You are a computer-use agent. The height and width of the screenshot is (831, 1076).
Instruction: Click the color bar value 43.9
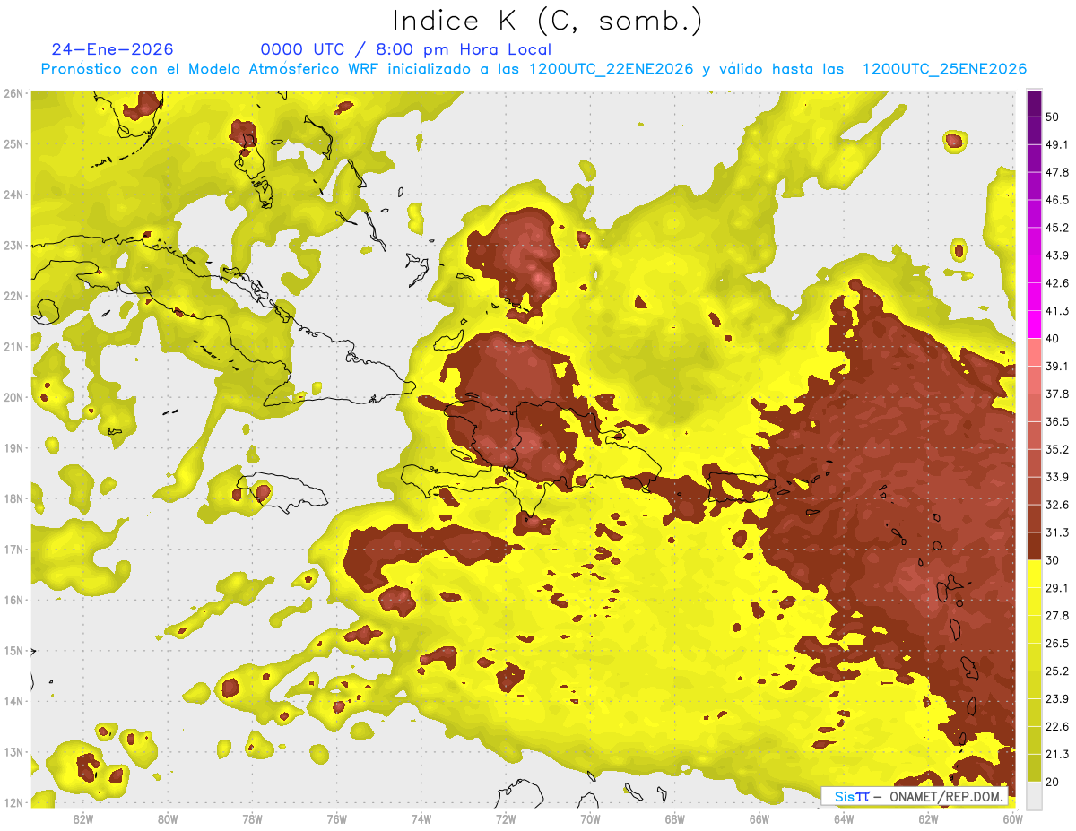click(1056, 255)
